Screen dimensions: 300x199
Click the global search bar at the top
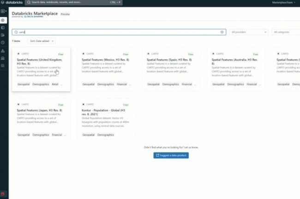[x=74, y=2]
